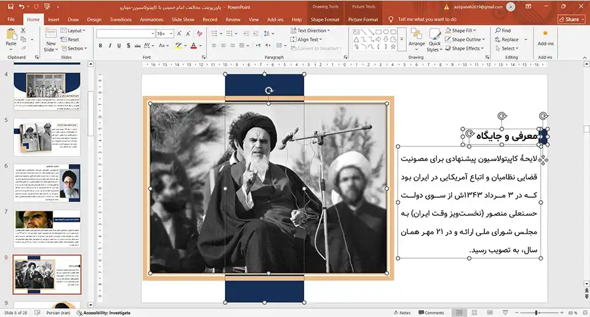Click the Text Shadow S icon
Viewport: 590px width, 317px height.
coord(128,45)
